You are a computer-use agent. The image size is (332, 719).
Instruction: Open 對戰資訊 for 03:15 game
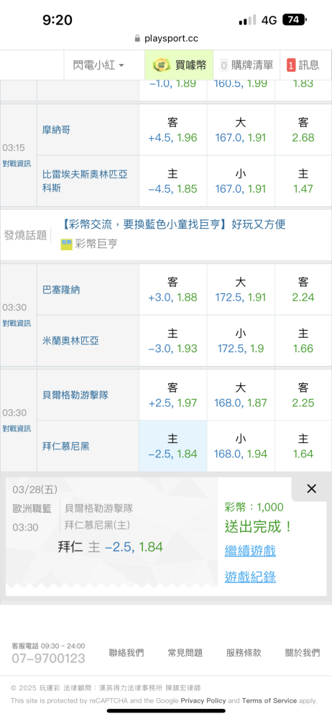[x=17, y=164]
